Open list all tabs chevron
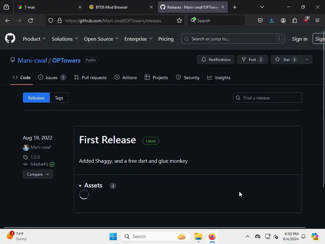This screenshot has height=244, width=325. [x=262, y=7]
